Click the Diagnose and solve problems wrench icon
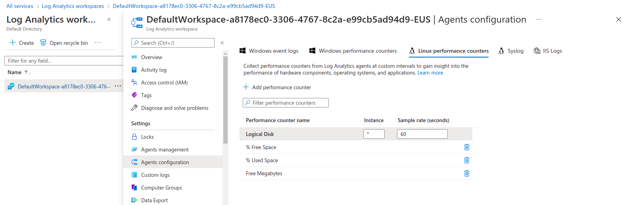The image size is (633, 205). coord(134,108)
